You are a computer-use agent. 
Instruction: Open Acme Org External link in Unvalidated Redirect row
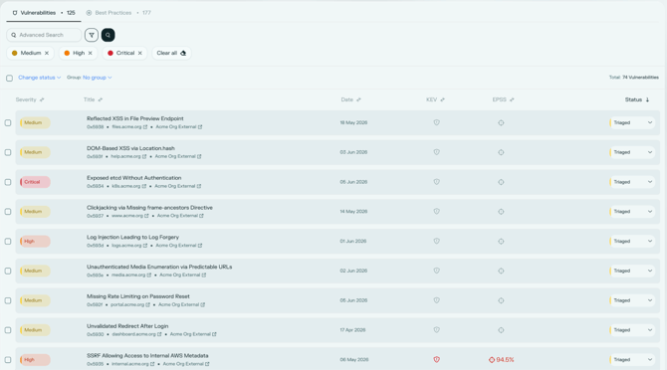(193, 334)
